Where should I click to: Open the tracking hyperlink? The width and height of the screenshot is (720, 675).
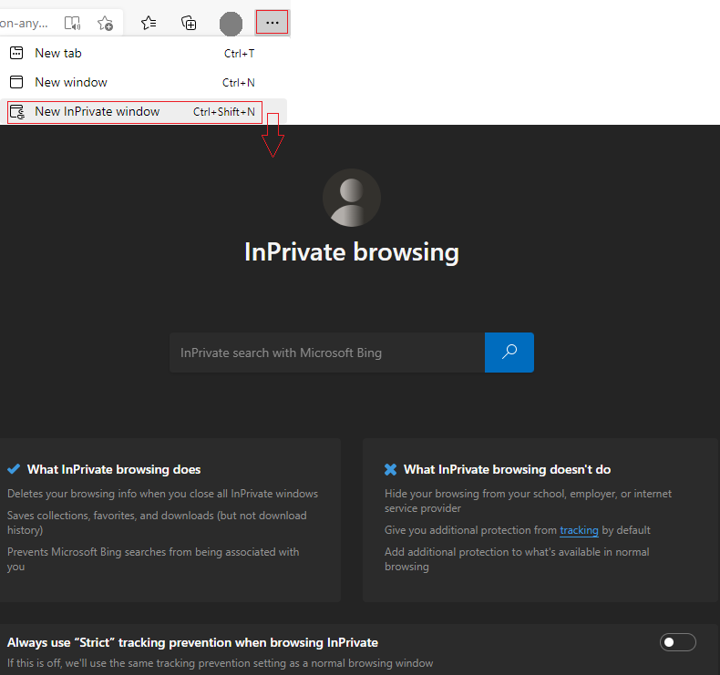pos(579,530)
